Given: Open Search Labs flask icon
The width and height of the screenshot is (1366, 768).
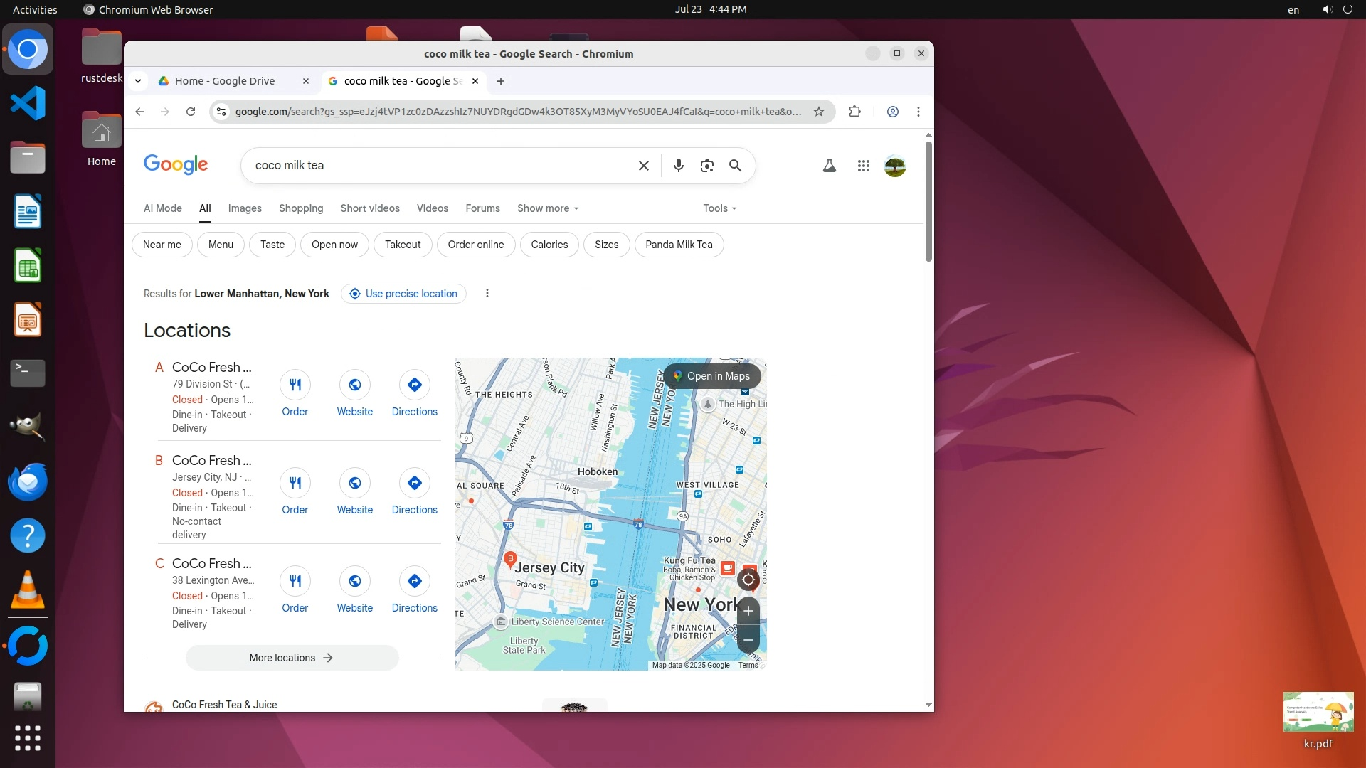Looking at the screenshot, I should click(x=829, y=166).
